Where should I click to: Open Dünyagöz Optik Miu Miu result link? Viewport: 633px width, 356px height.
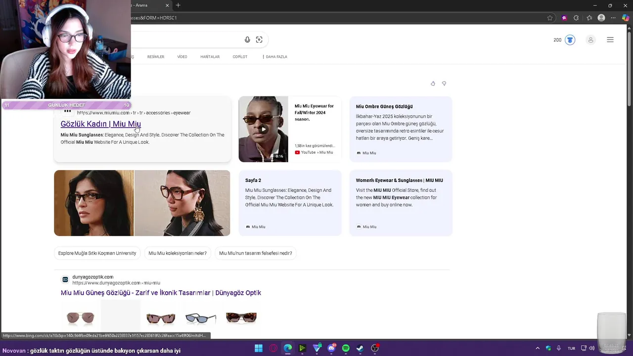tap(161, 293)
